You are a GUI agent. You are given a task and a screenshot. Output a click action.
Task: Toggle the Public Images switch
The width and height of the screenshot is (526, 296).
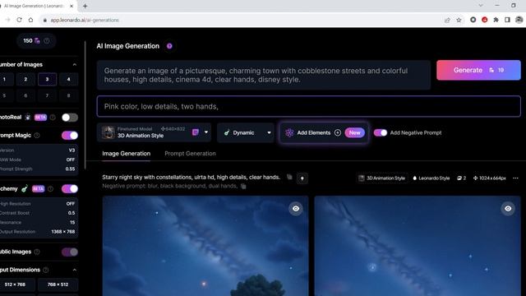point(70,252)
